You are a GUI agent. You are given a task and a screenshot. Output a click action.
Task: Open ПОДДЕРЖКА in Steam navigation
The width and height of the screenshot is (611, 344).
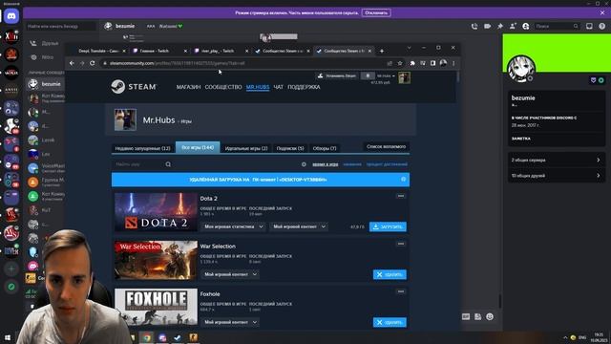(x=304, y=87)
